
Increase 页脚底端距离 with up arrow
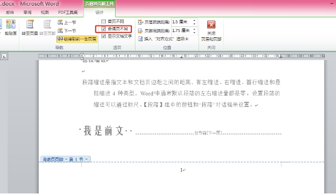pos(194,29)
